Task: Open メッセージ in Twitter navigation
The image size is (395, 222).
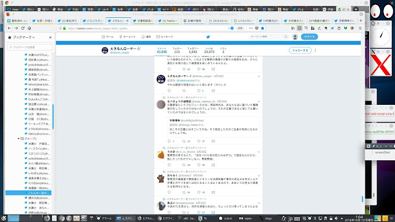Action: pyautogui.click(x=165, y=37)
